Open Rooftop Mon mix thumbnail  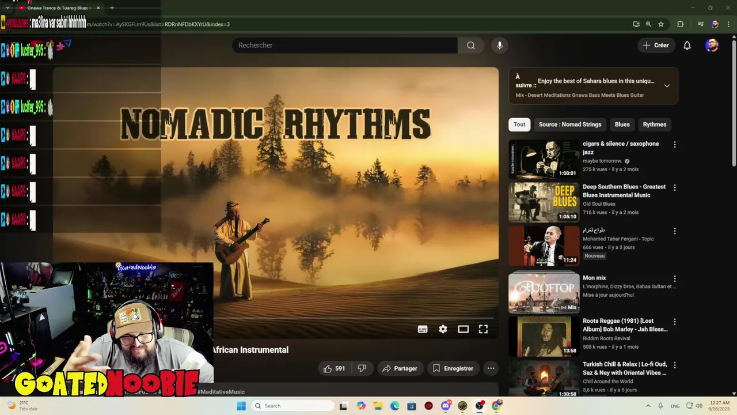tap(544, 293)
